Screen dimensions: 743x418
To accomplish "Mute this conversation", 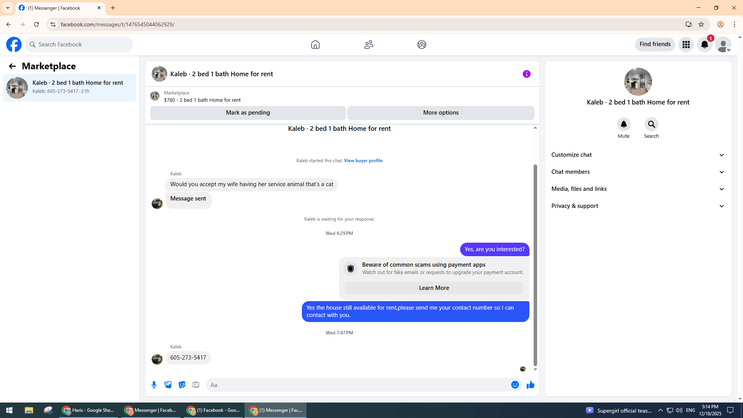I will click(x=624, y=124).
